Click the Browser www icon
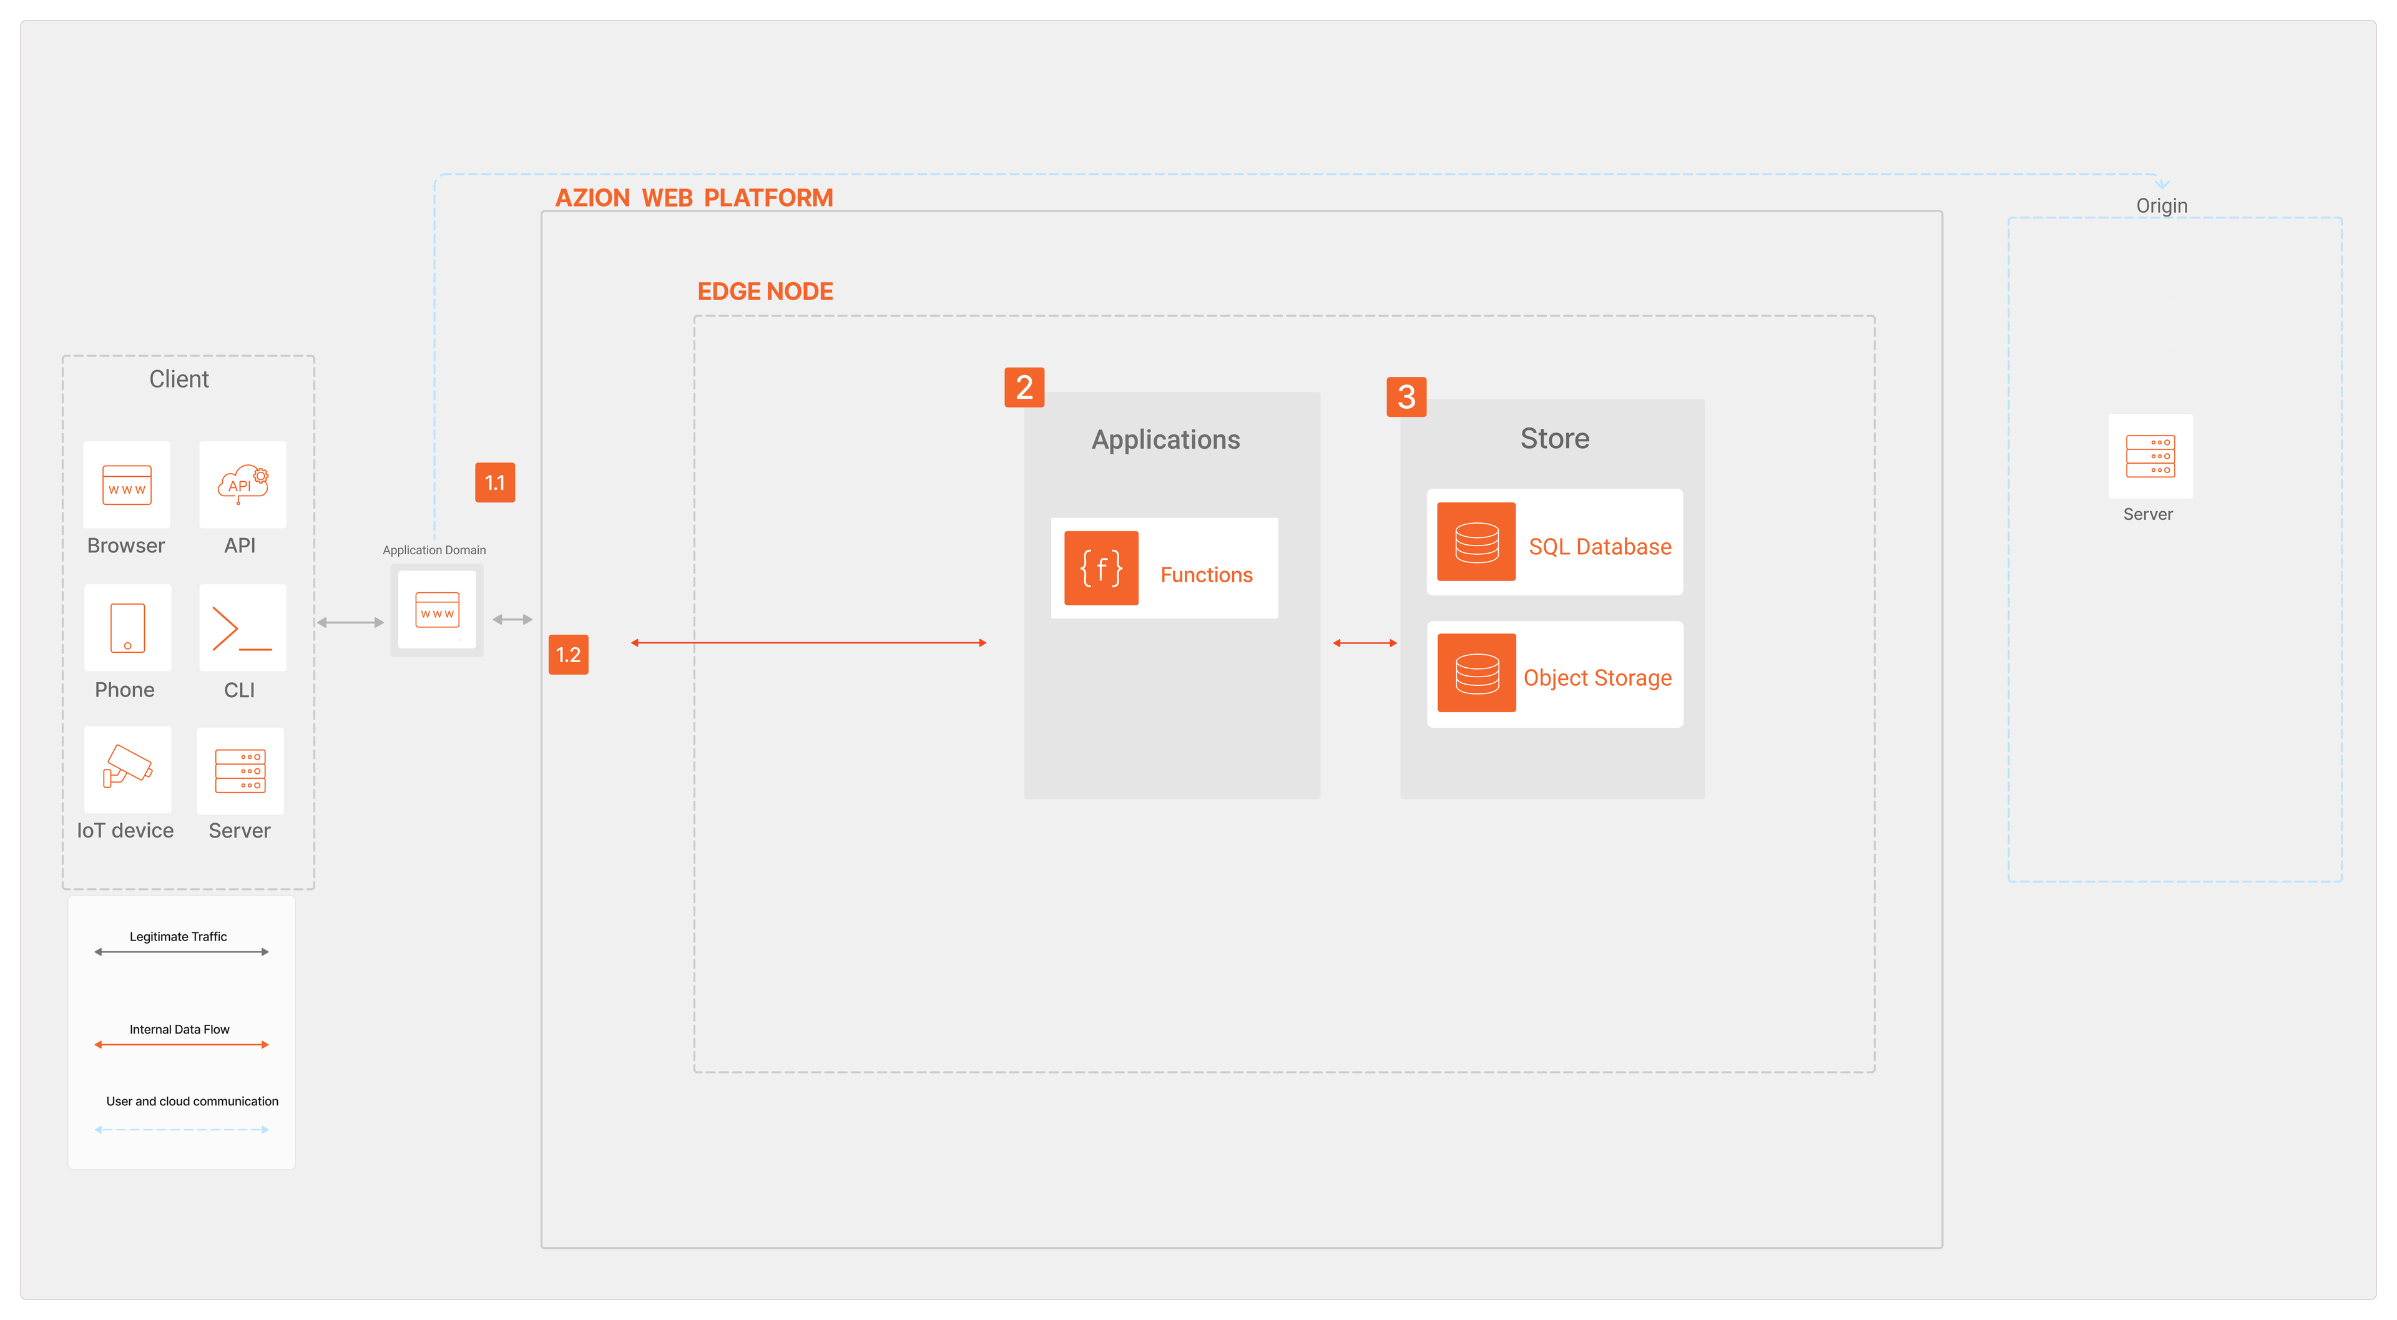 coord(127,485)
